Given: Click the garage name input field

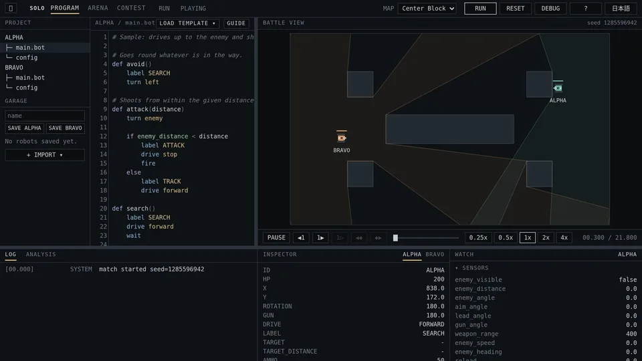Looking at the screenshot, I should (x=45, y=116).
